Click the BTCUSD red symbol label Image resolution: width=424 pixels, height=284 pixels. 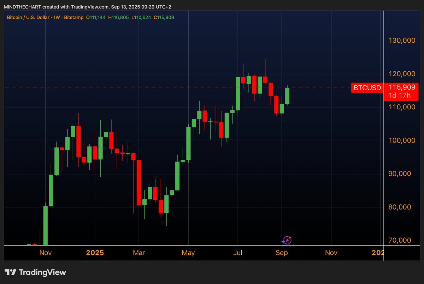[x=367, y=88]
